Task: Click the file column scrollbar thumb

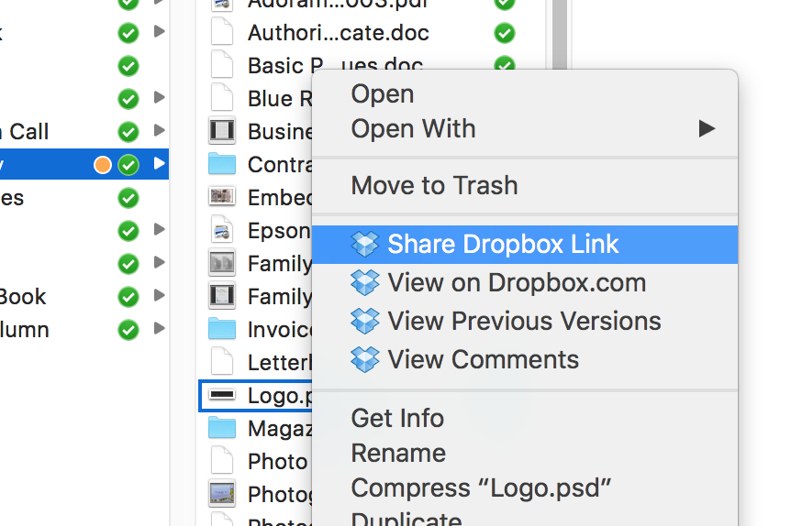Action: click(x=560, y=35)
